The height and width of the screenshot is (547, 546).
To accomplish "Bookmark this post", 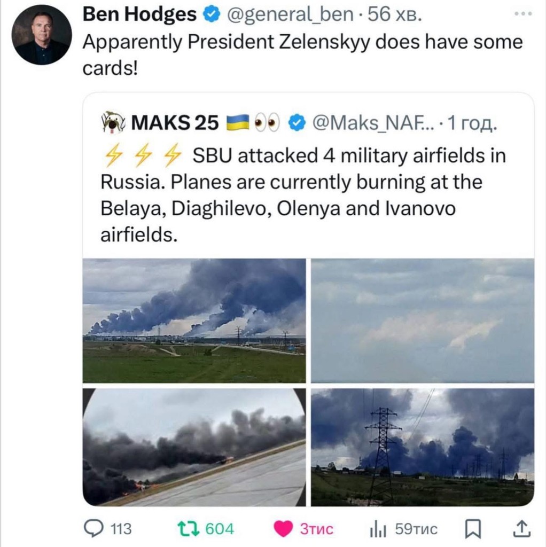I will pyautogui.click(x=473, y=529).
